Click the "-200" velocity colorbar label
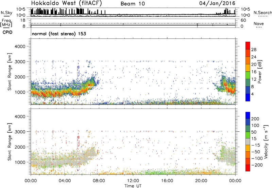 (x=257, y=165)
